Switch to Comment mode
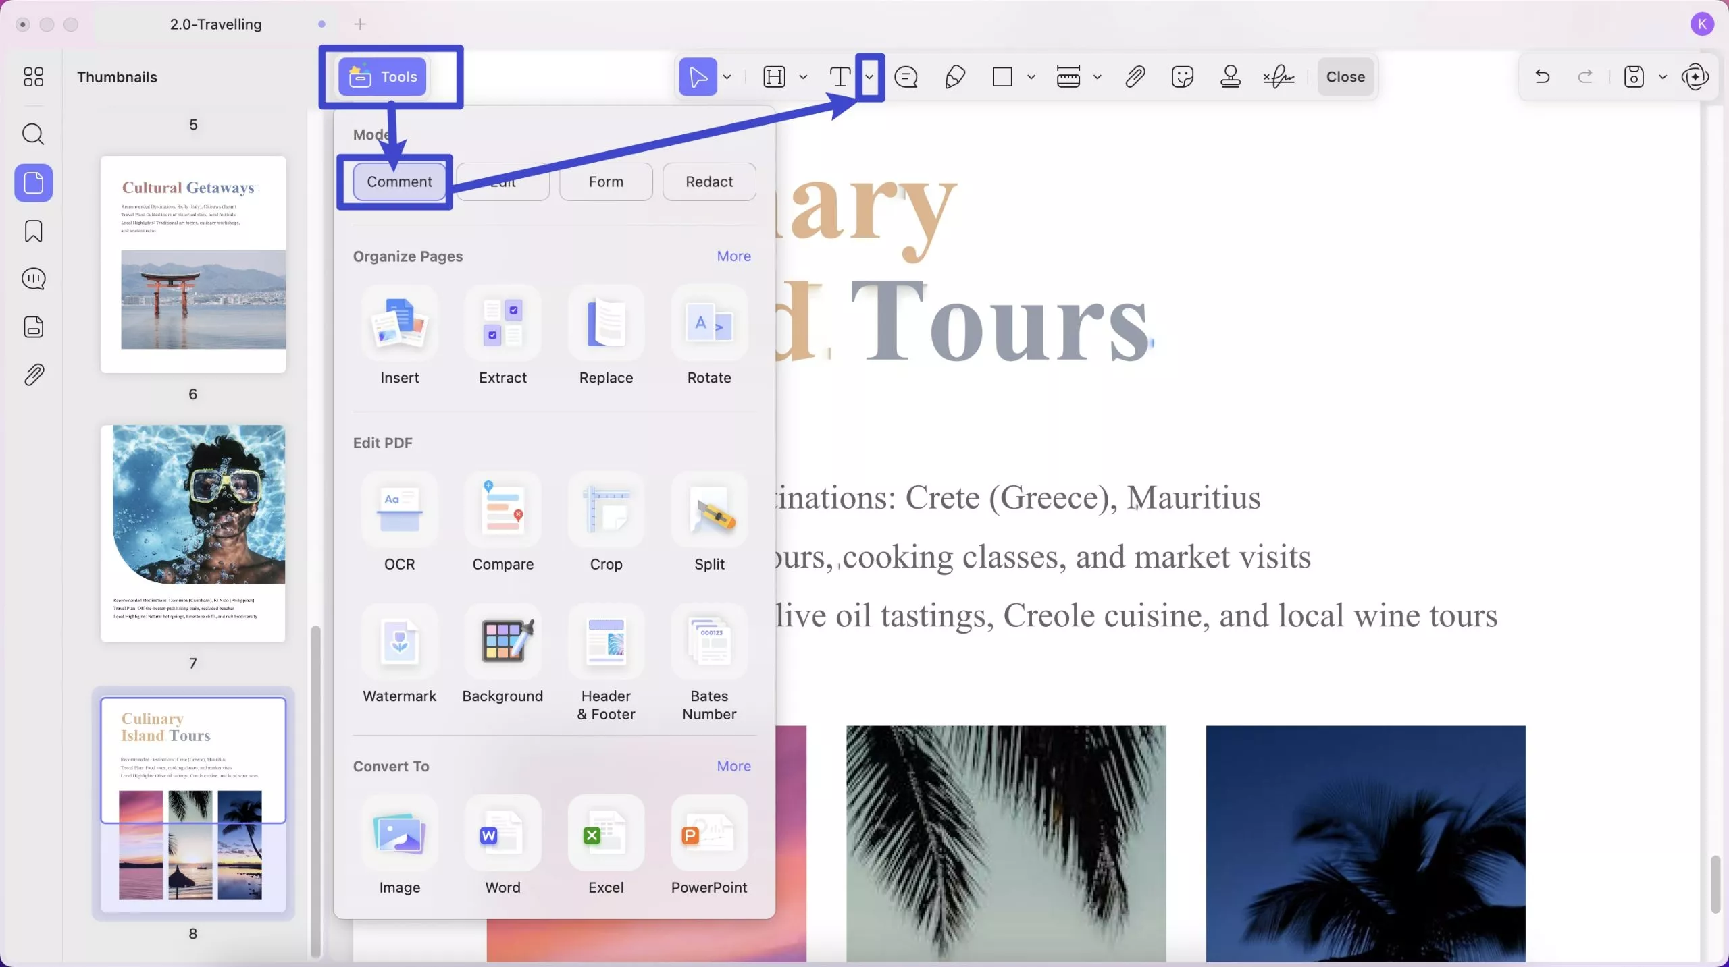Image resolution: width=1729 pixels, height=967 pixels. [x=399, y=182]
